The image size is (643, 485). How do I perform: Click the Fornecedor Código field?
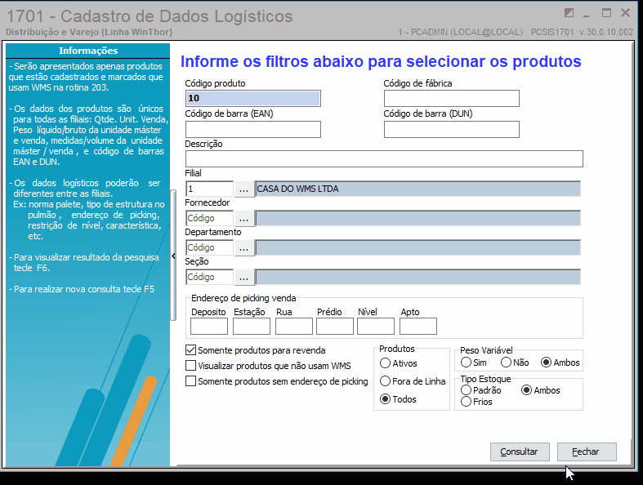[209, 219]
